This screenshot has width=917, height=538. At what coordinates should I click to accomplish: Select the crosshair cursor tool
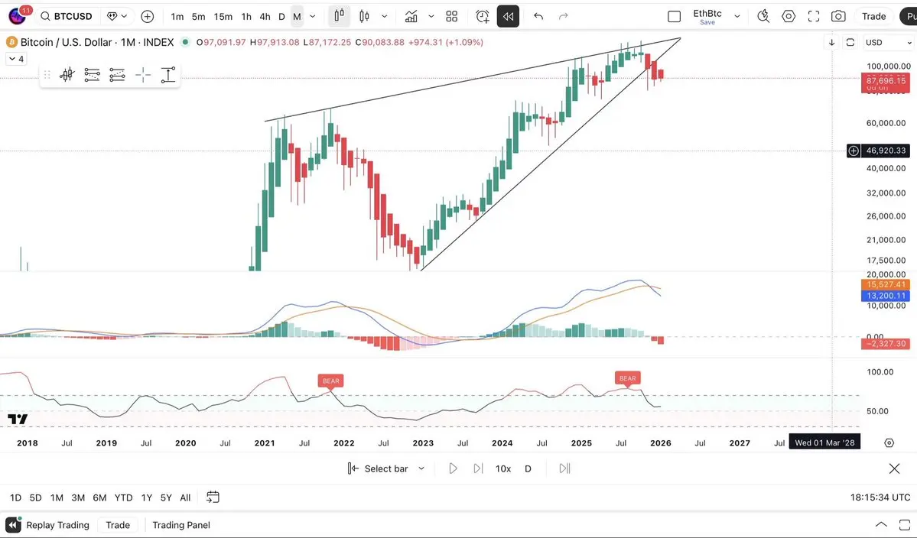point(143,75)
